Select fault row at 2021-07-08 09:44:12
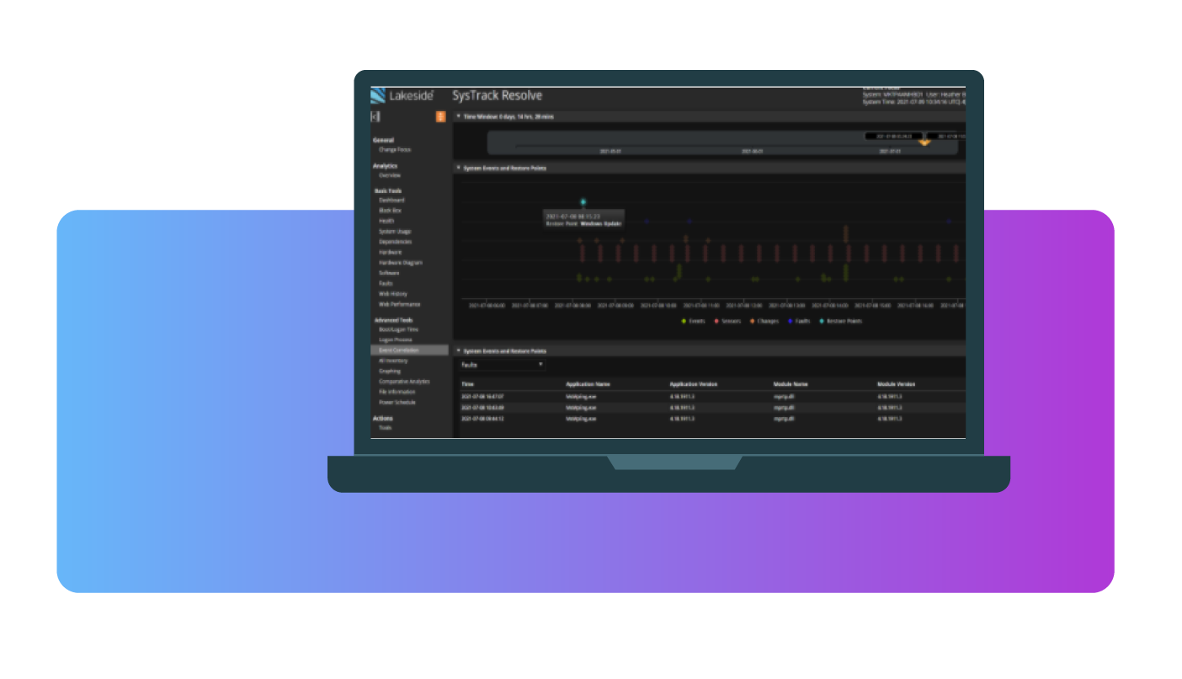This screenshot has width=1182, height=679. 711,418
